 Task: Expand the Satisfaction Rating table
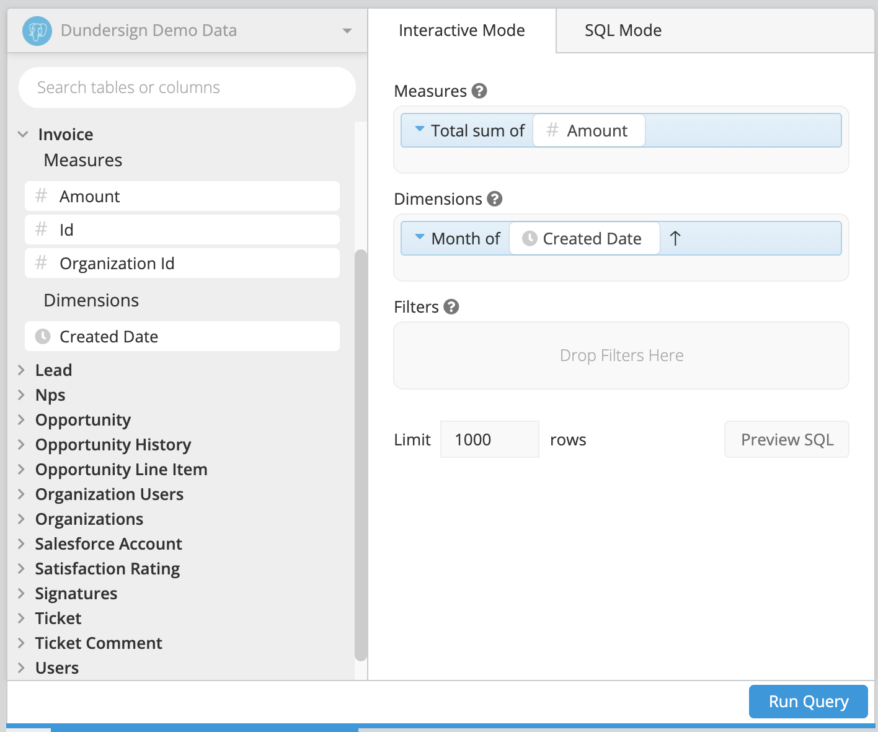[x=21, y=568]
